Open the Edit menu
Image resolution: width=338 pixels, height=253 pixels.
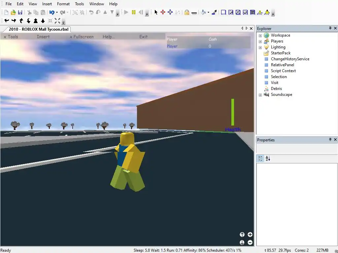20,4
